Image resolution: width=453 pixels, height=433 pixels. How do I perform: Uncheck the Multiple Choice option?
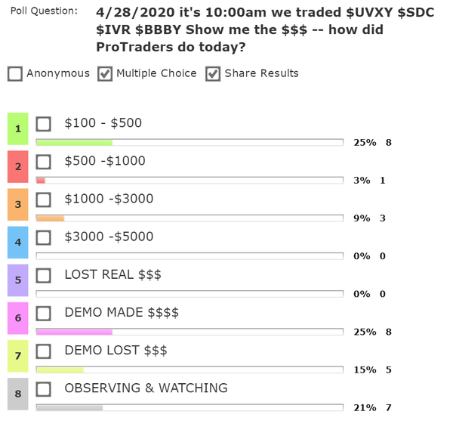point(105,74)
